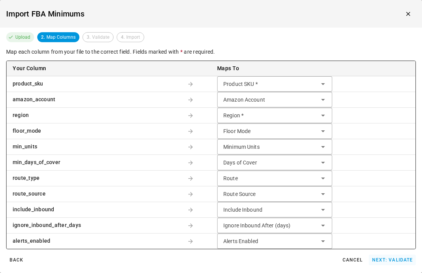This screenshot has height=273, width=422.
Task: Open the Ignore Inbound After (days) dropdown
Action: [x=275, y=226]
